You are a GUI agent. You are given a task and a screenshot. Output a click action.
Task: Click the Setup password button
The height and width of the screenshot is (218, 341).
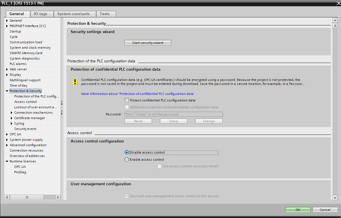click(x=174, y=121)
